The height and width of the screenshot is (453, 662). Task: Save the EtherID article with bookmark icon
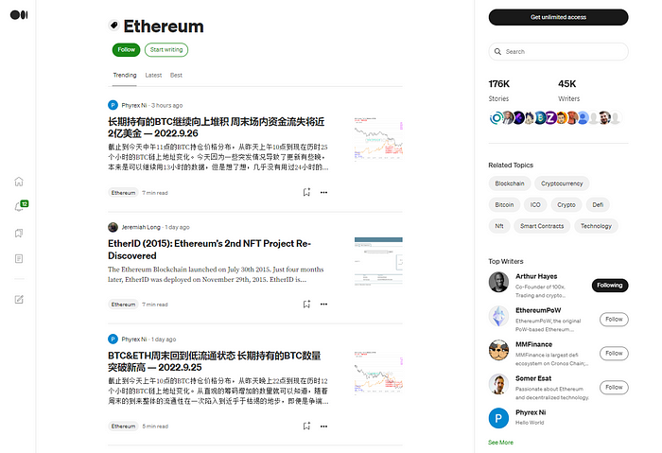pos(306,304)
